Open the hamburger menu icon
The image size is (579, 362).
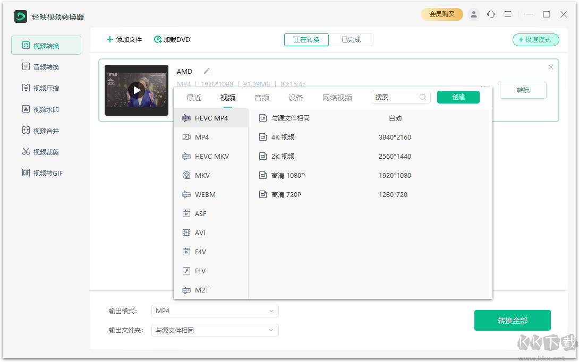pyautogui.click(x=508, y=14)
